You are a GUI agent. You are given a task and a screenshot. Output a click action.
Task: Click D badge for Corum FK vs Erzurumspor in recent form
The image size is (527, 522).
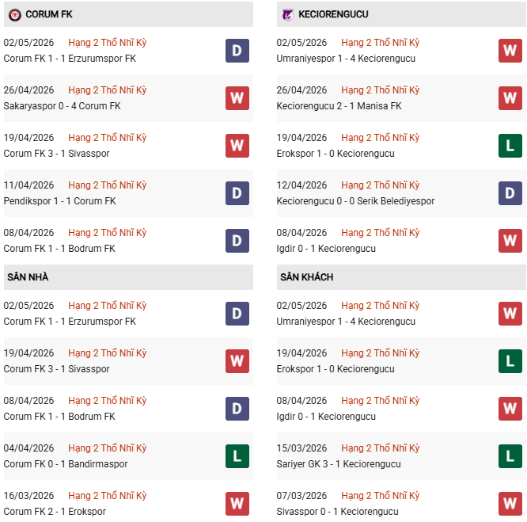click(237, 51)
